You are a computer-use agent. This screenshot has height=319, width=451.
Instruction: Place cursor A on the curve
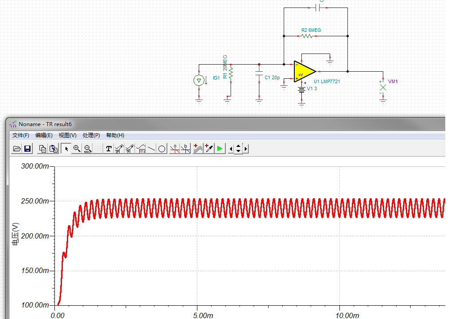(175, 149)
